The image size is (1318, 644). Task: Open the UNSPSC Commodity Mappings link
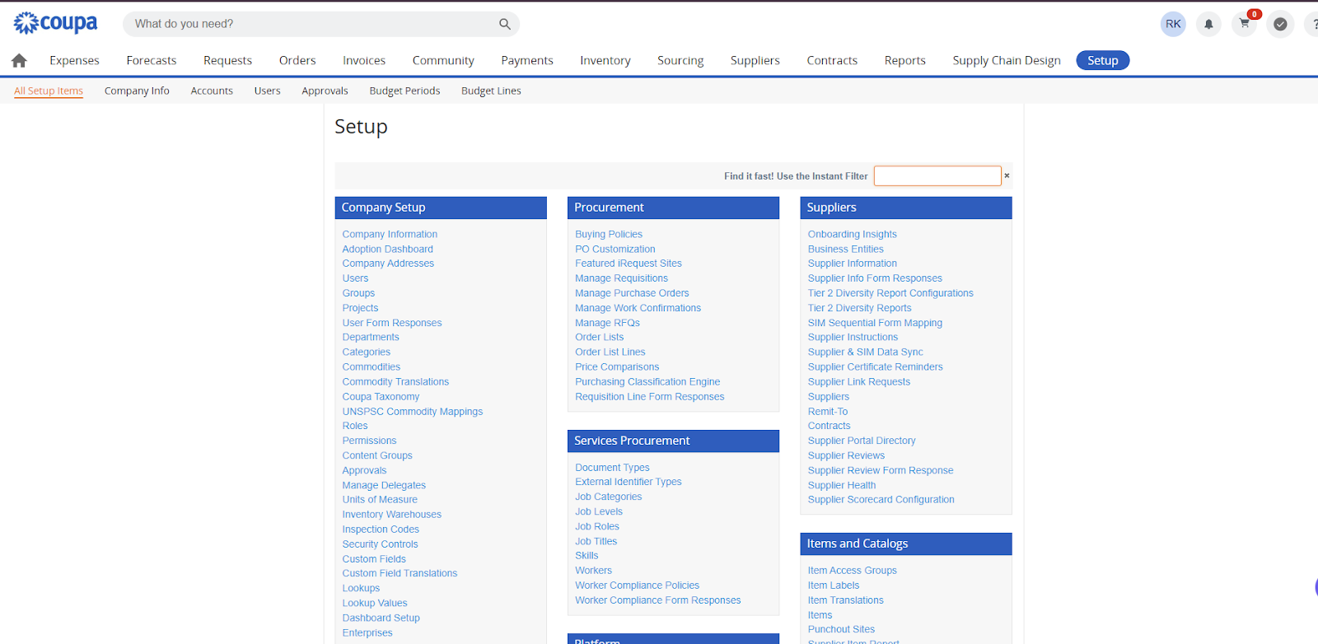point(413,412)
